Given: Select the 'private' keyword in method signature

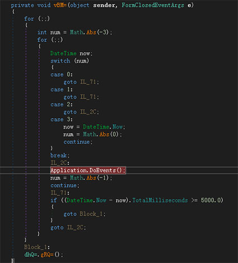Looking at the screenshot, I should (x=22, y=5).
